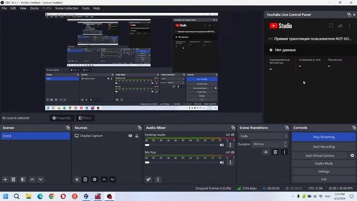Open transition properties three-dot menu
357x201 pixels.
pyautogui.click(x=284, y=152)
